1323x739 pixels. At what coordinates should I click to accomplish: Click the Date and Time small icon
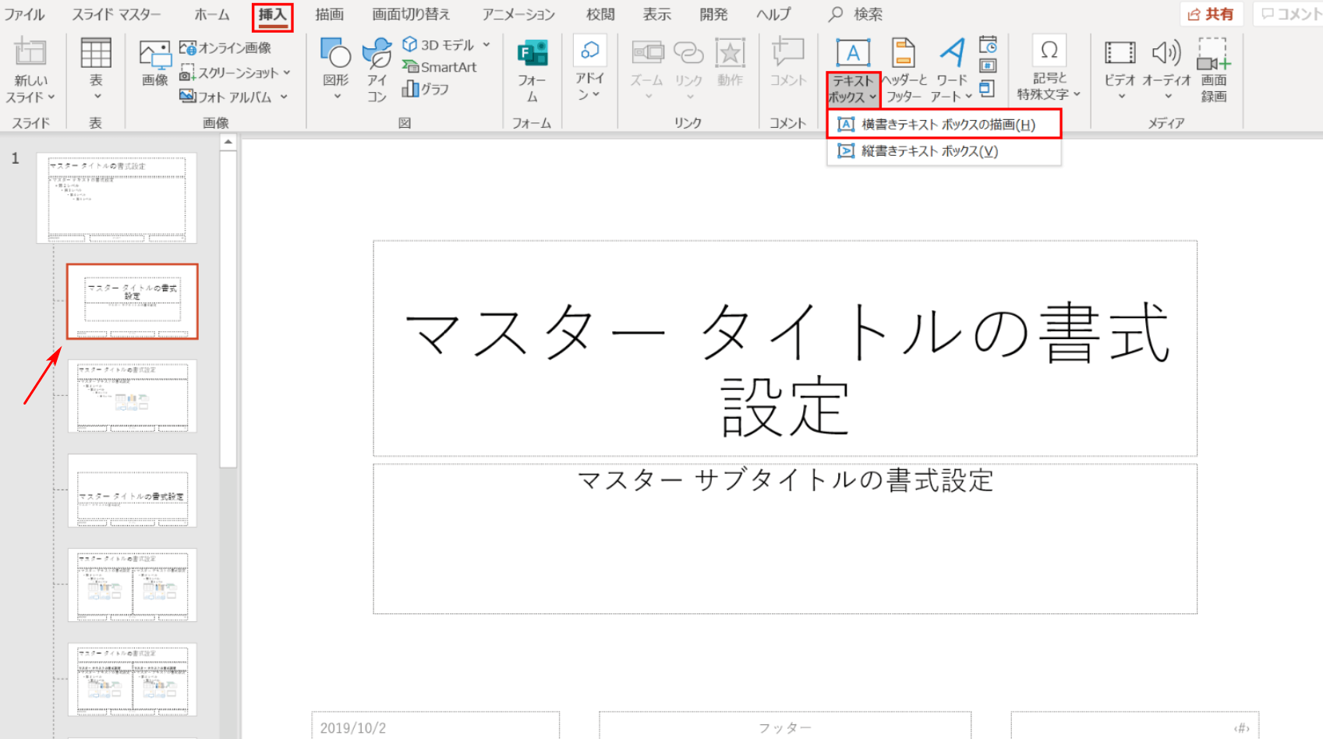[988, 44]
